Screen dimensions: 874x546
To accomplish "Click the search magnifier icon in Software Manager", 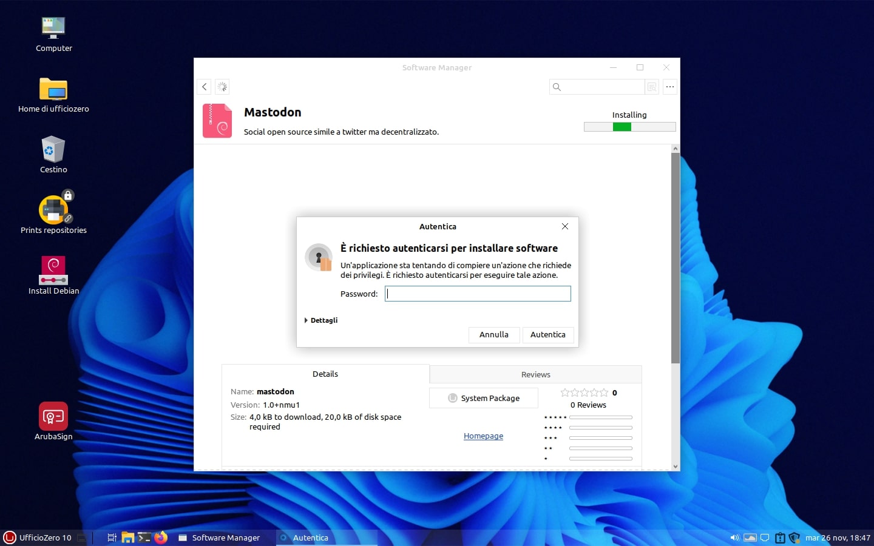I will 557,87.
